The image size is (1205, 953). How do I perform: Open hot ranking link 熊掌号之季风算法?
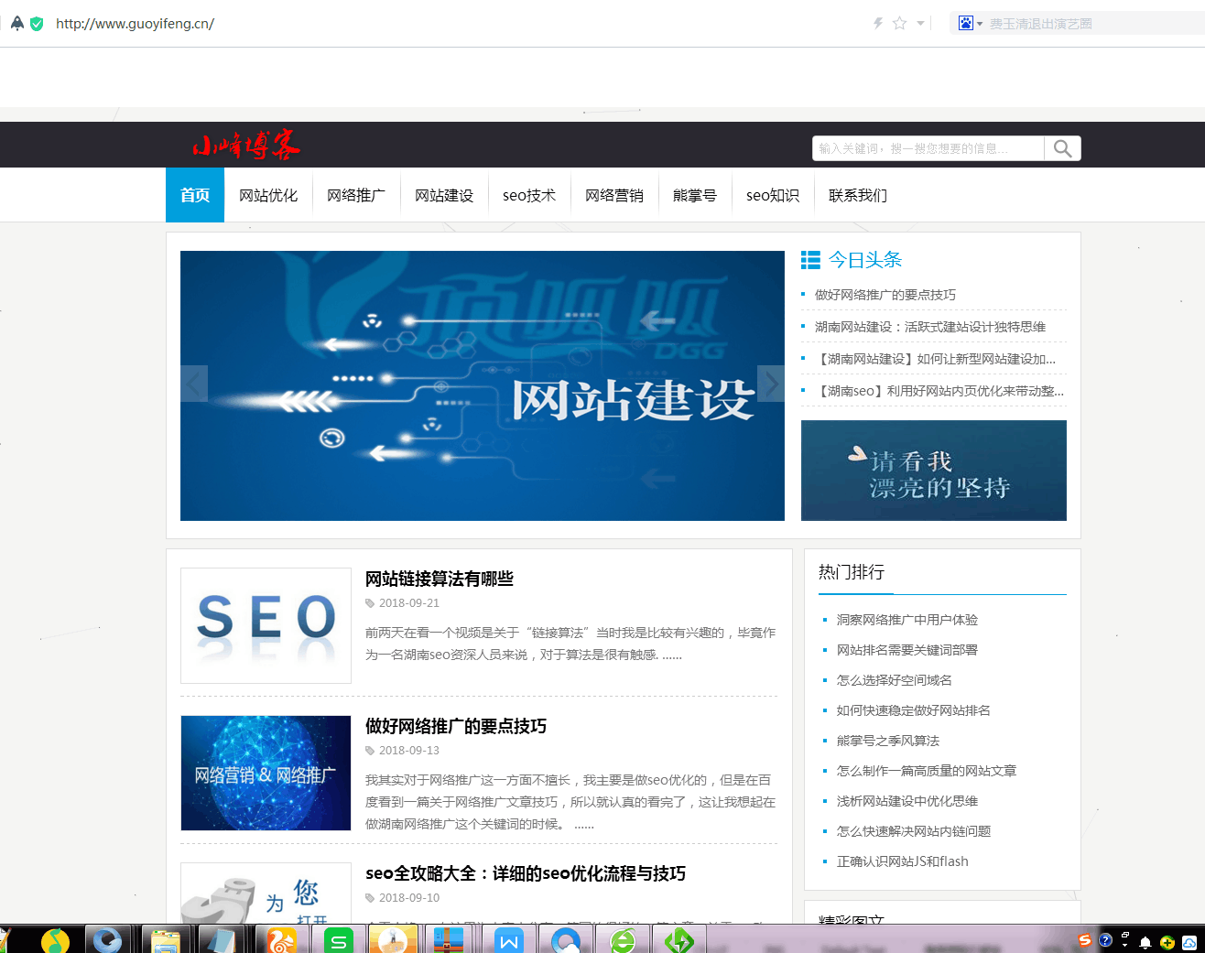pyautogui.click(x=887, y=741)
